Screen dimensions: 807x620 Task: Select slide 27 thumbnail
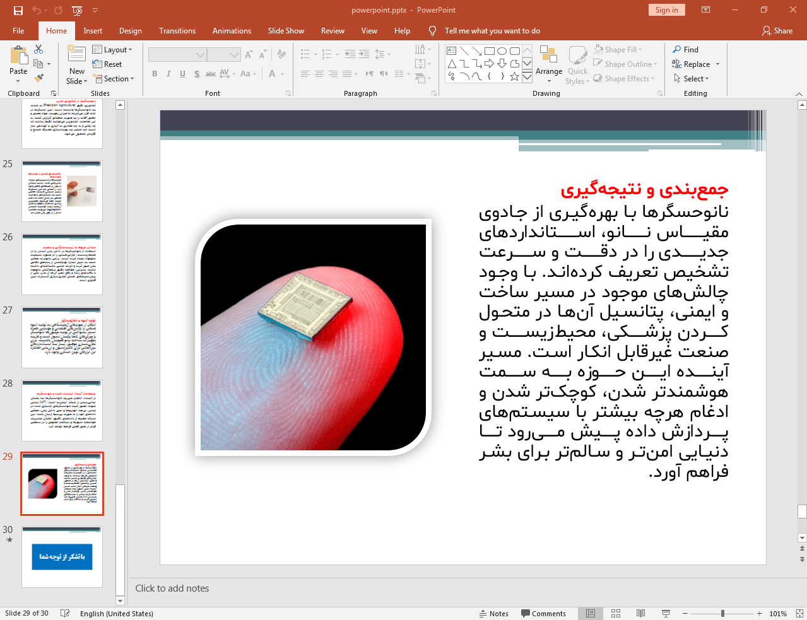(62, 337)
